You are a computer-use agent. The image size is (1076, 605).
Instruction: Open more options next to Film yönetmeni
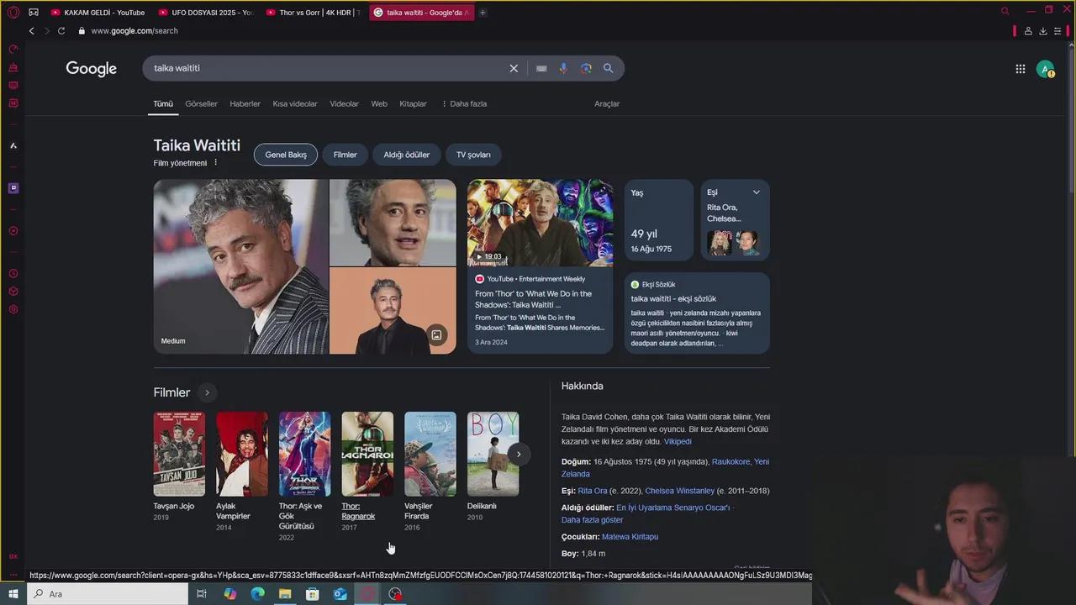click(215, 163)
